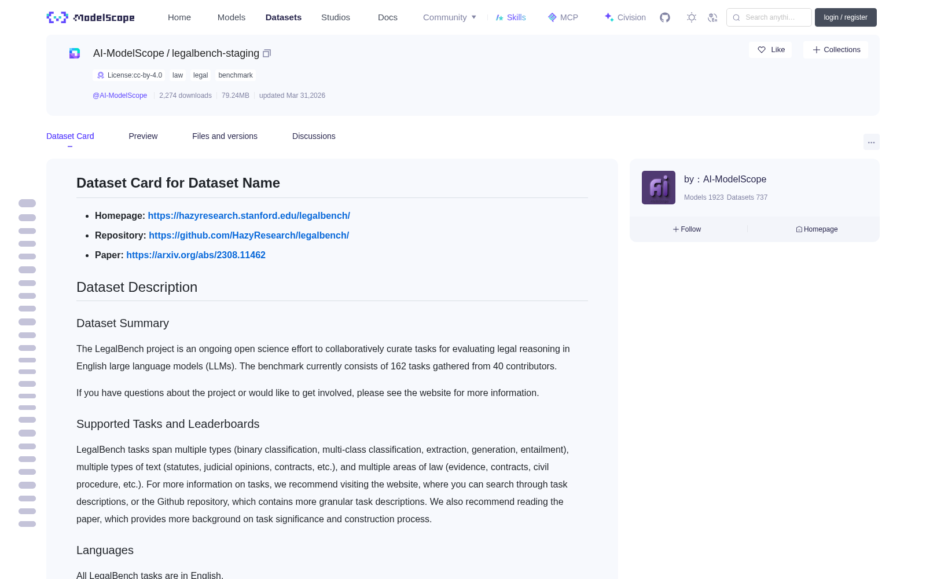
Task: Open the Datasets section
Action: pos(284,17)
